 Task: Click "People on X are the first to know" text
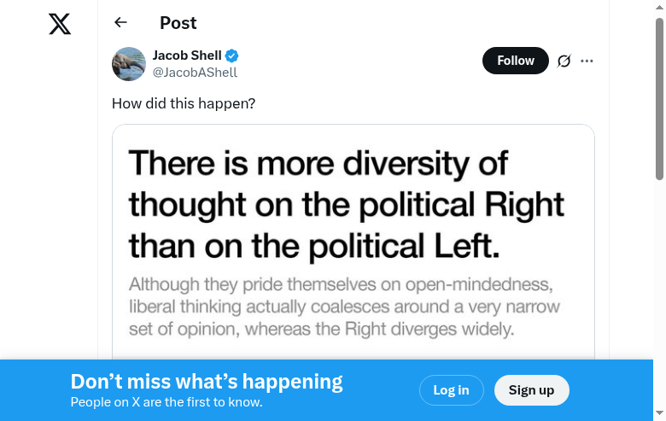(x=166, y=402)
